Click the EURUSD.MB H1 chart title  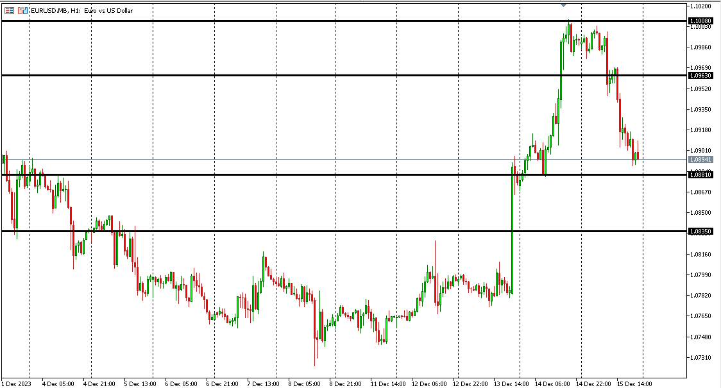[82, 10]
